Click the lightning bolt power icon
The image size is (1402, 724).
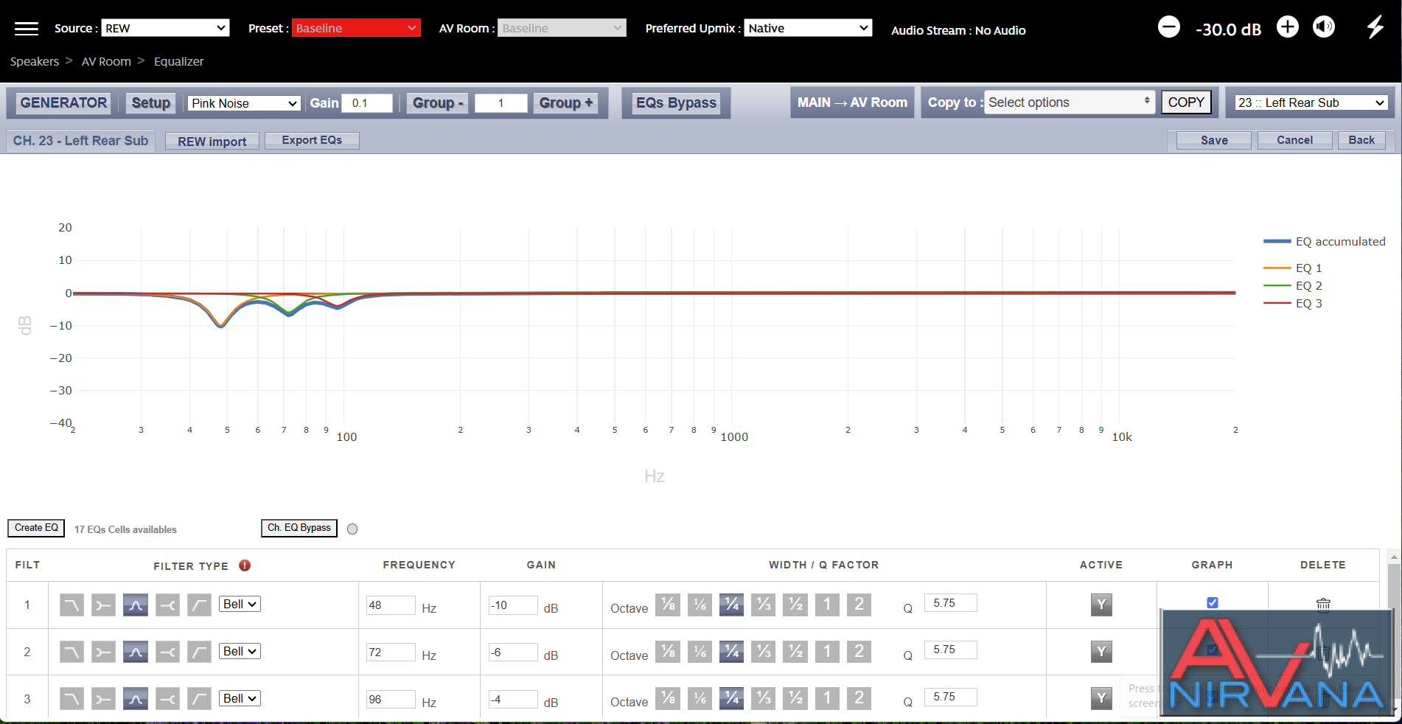point(1375,27)
